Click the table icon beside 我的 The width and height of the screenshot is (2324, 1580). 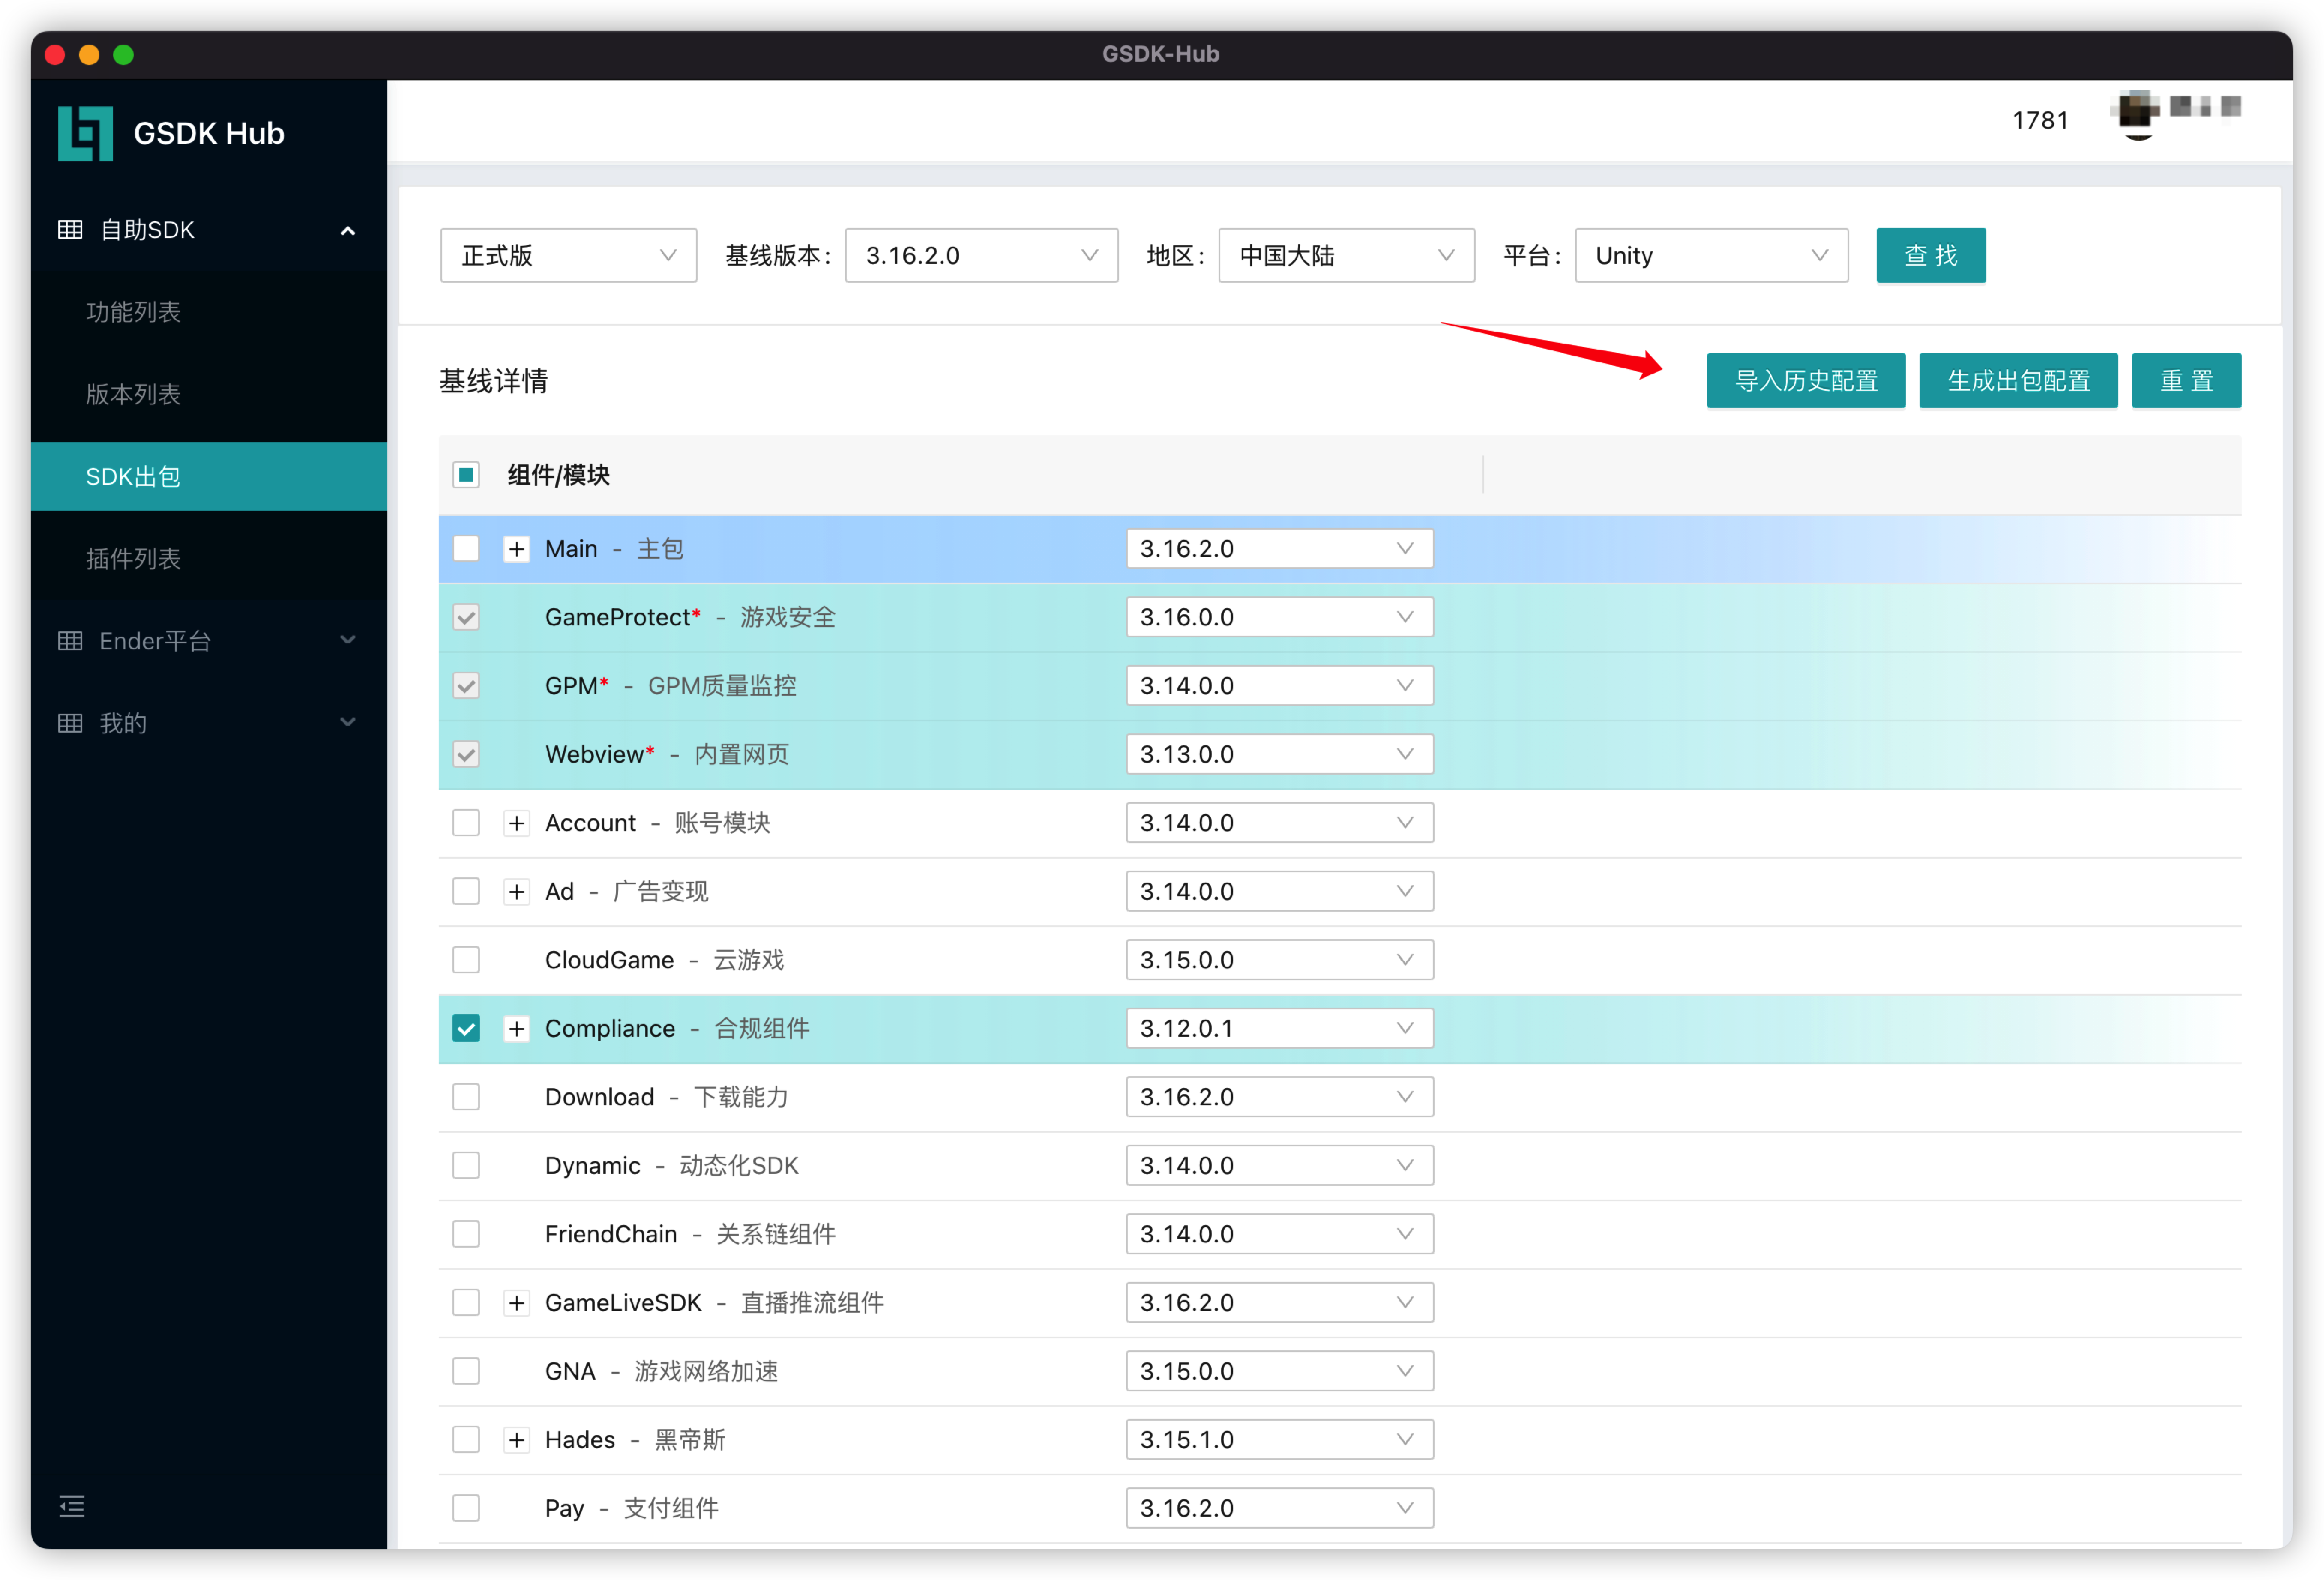pyautogui.click(x=70, y=723)
